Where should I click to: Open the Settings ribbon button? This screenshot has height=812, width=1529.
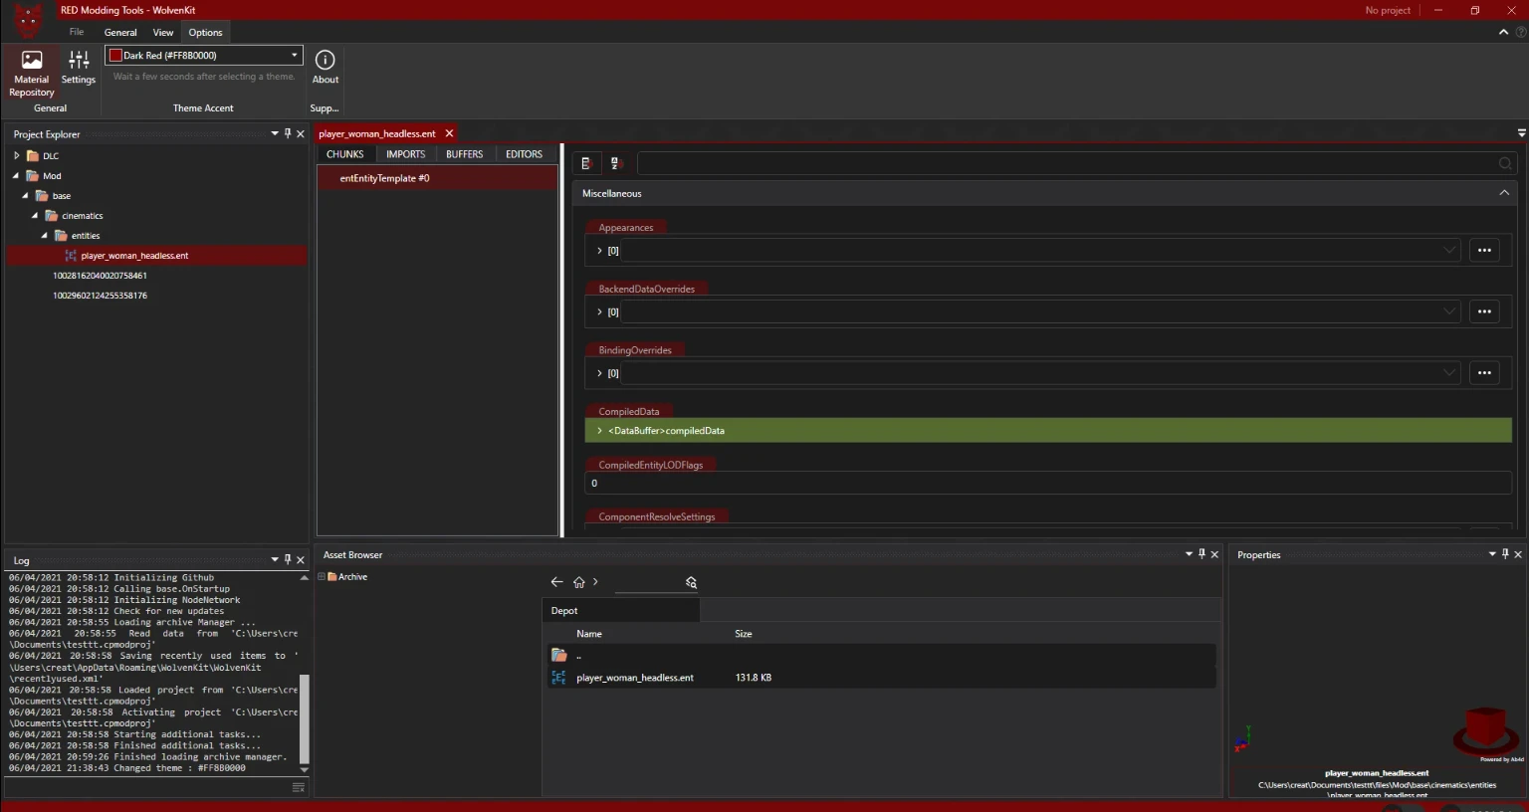[79, 68]
